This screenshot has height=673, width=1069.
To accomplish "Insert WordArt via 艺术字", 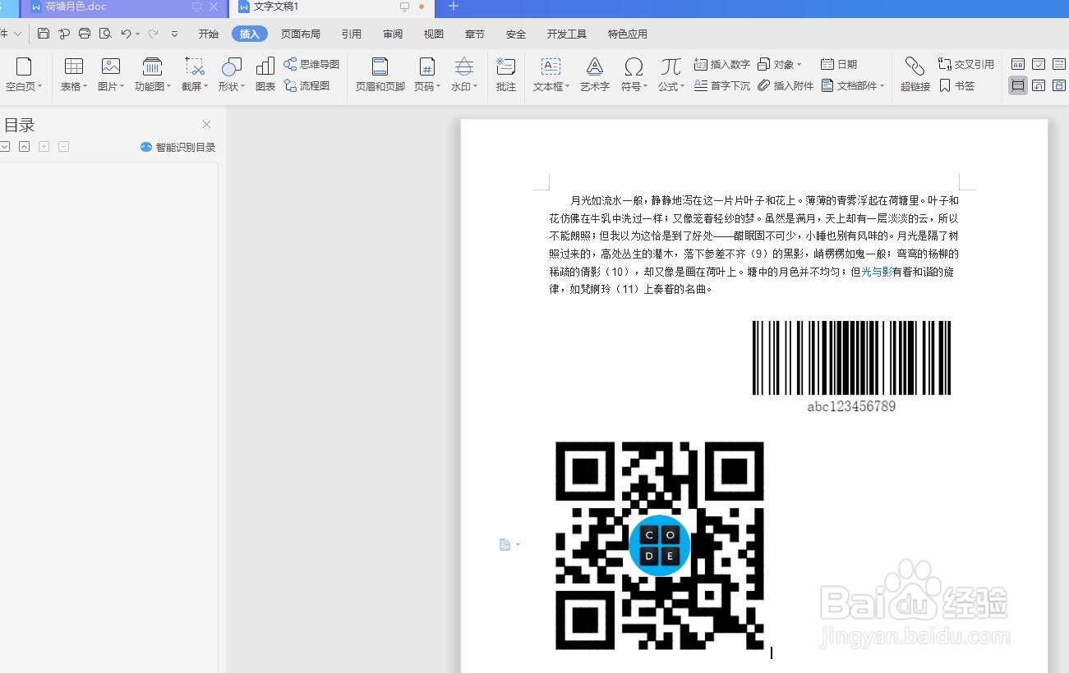I will coord(593,73).
